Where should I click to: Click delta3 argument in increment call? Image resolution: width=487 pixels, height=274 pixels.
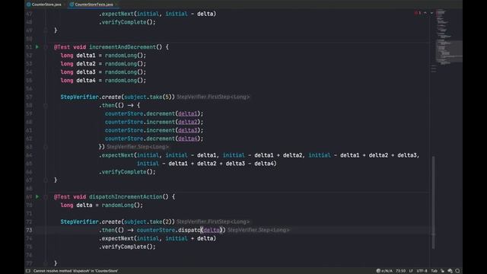tap(188, 130)
